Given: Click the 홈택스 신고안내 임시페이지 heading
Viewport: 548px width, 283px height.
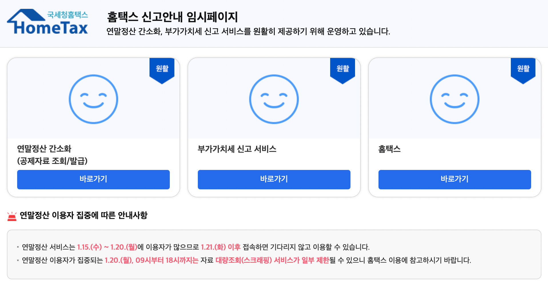Looking at the screenshot, I should 172,17.
